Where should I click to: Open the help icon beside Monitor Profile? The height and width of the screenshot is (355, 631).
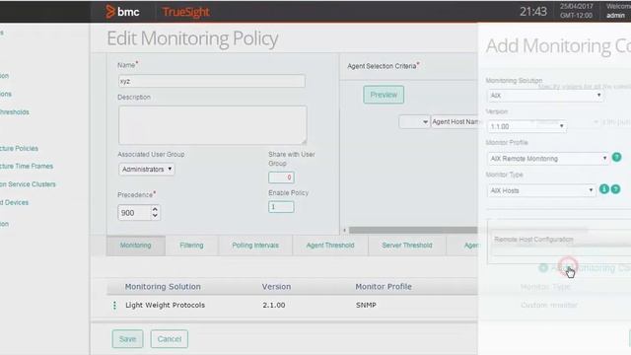pyautogui.click(x=616, y=158)
